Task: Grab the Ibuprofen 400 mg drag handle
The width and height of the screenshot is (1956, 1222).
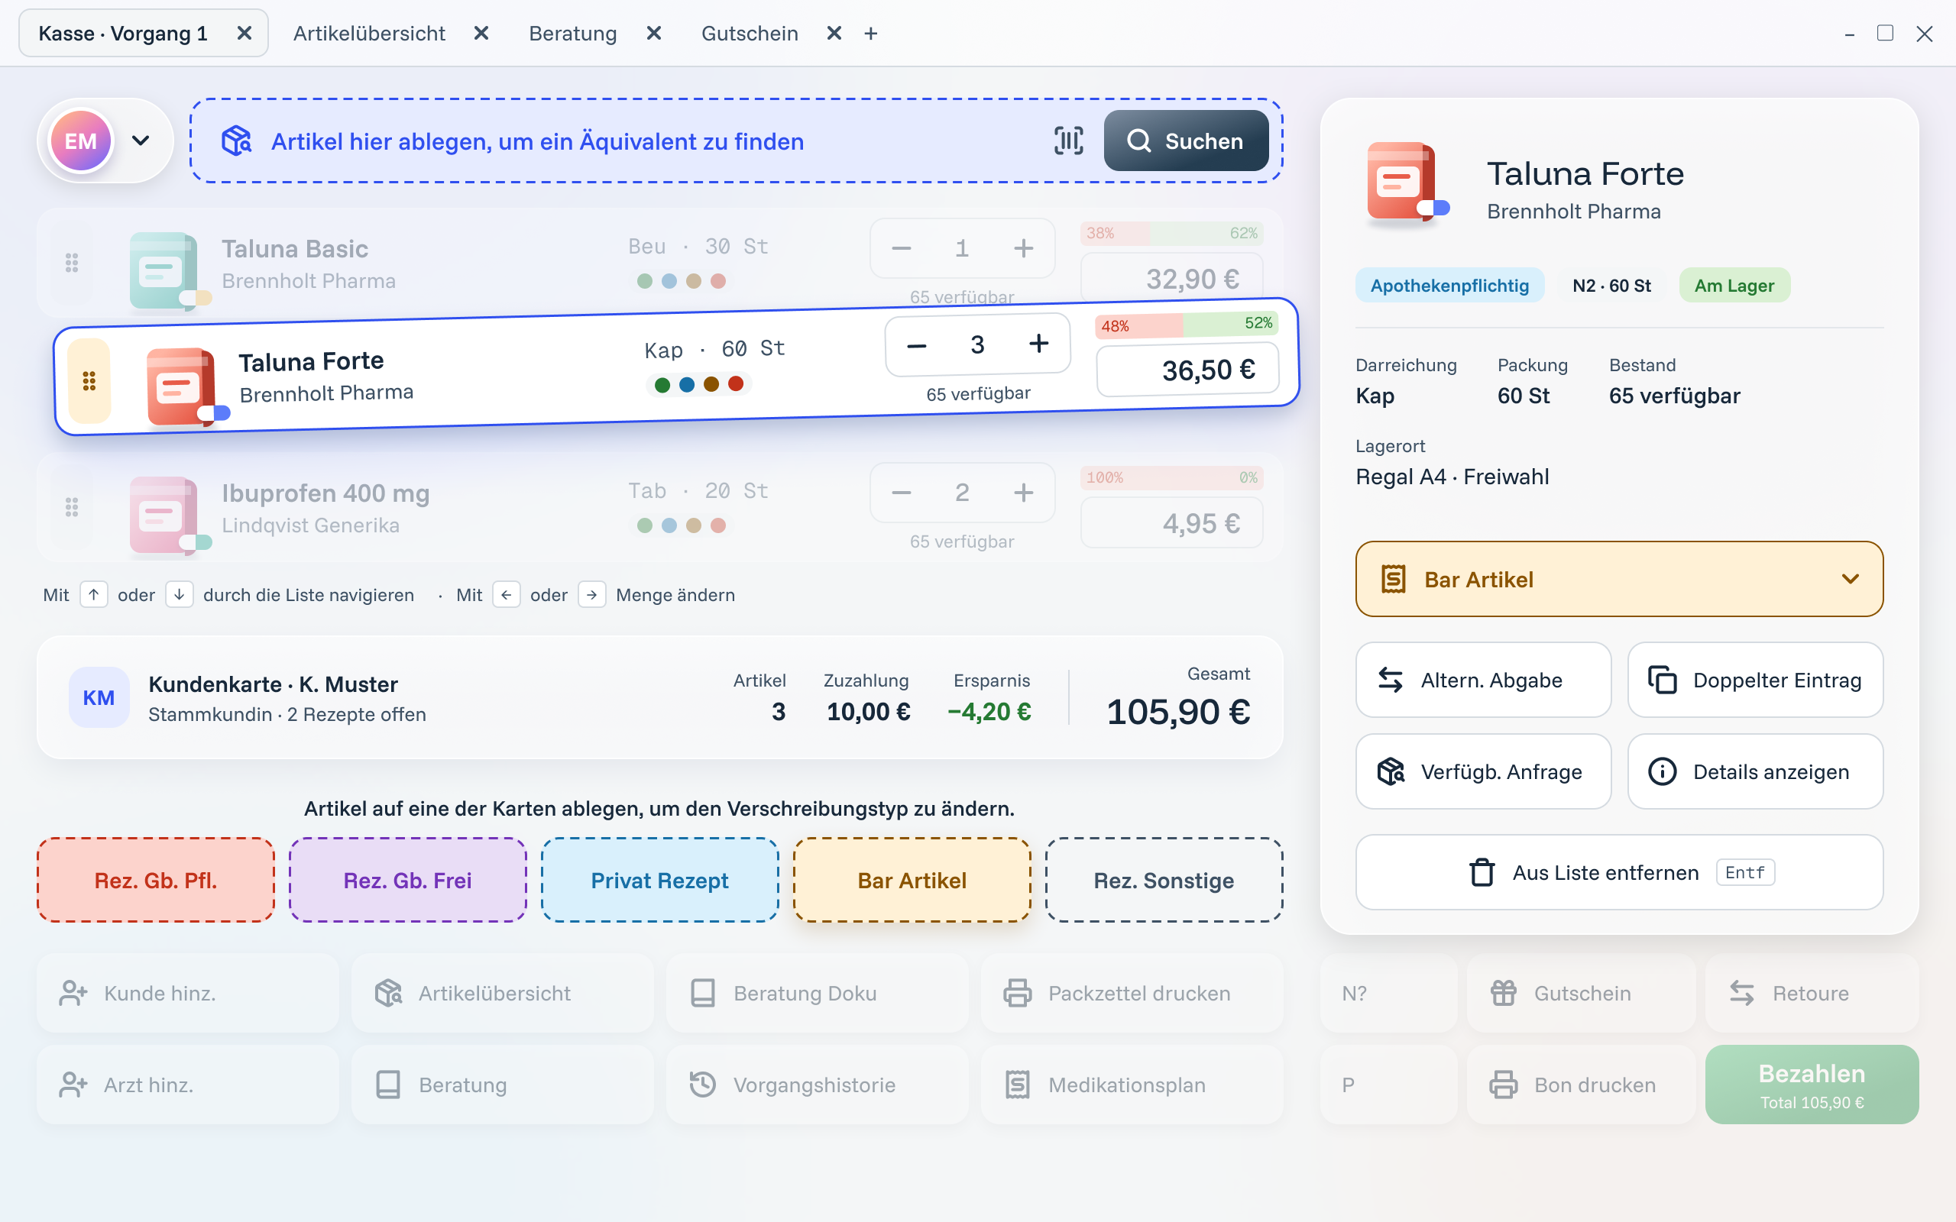Action: (x=72, y=508)
